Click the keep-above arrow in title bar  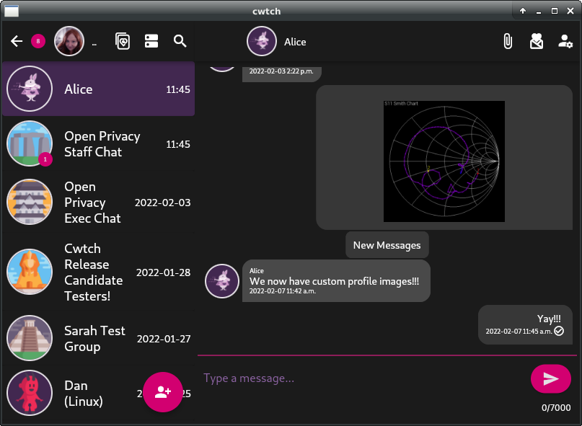(x=523, y=11)
